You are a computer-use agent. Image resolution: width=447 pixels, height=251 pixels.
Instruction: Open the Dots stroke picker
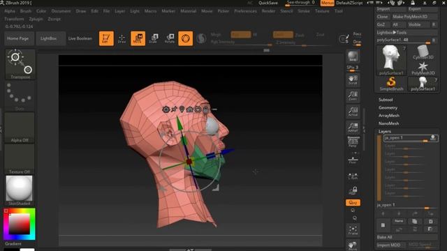(20, 96)
